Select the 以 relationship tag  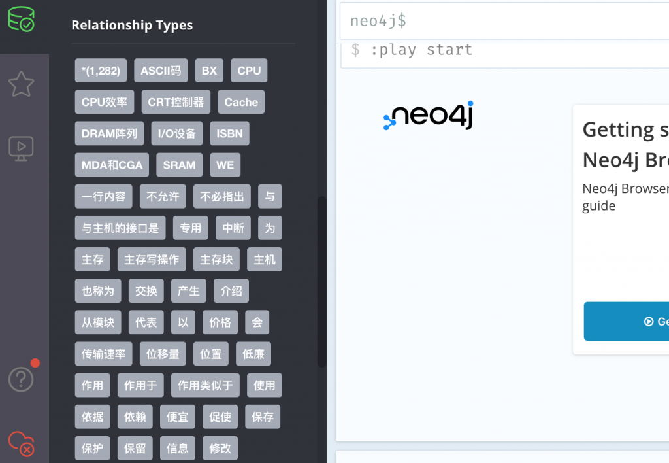pyautogui.click(x=183, y=322)
